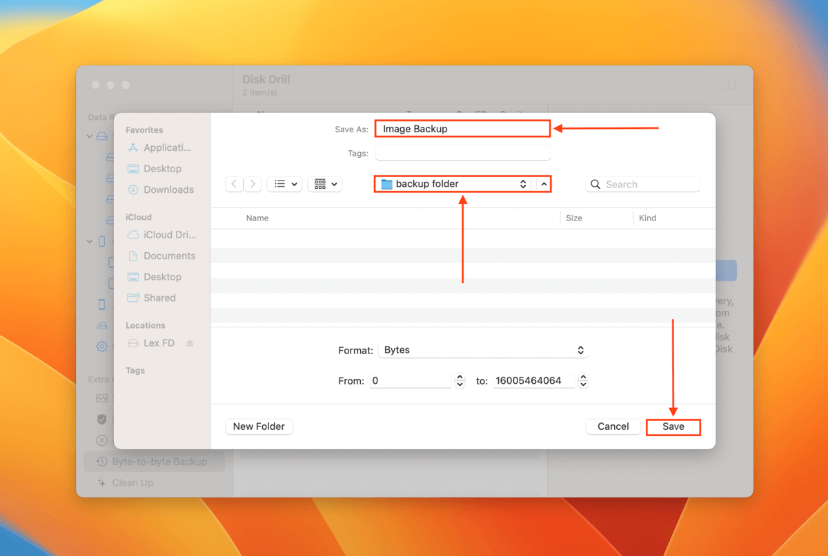The width and height of the screenshot is (828, 556).
Task: Select Lex FD drive in Locations
Action: (x=152, y=343)
